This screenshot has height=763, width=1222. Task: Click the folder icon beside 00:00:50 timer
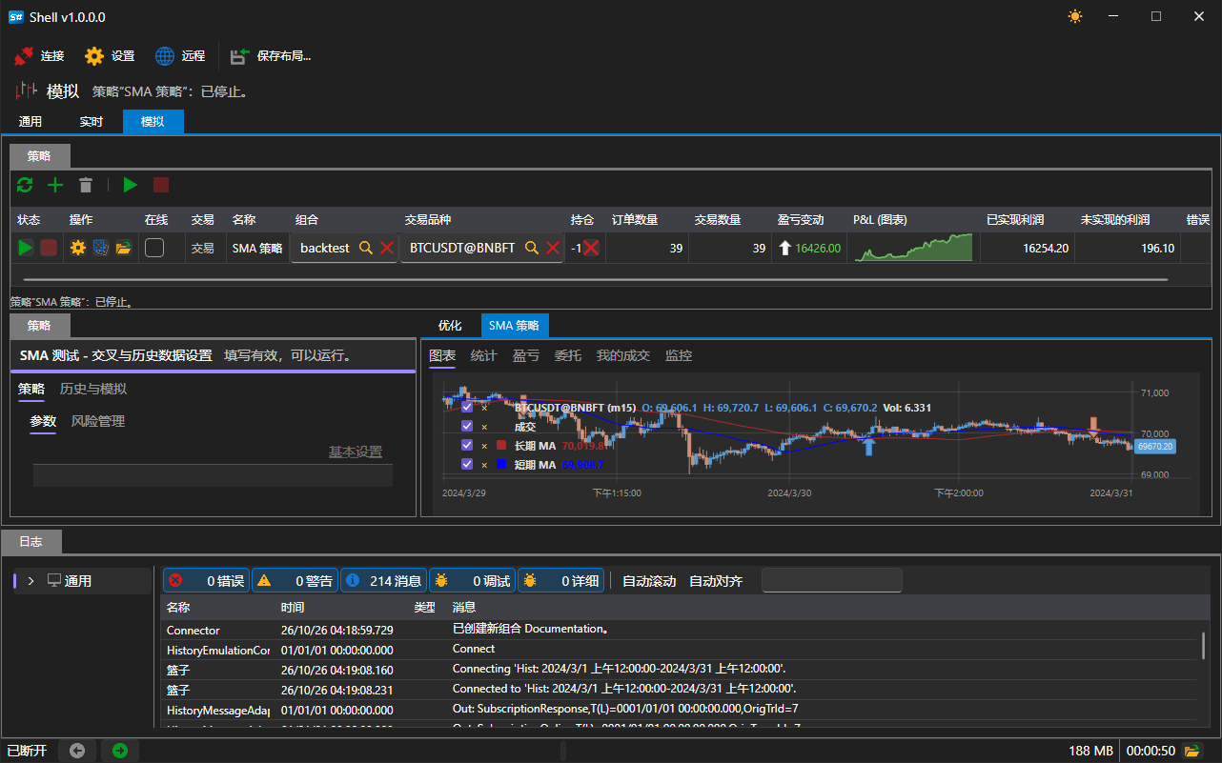coord(1192,751)
